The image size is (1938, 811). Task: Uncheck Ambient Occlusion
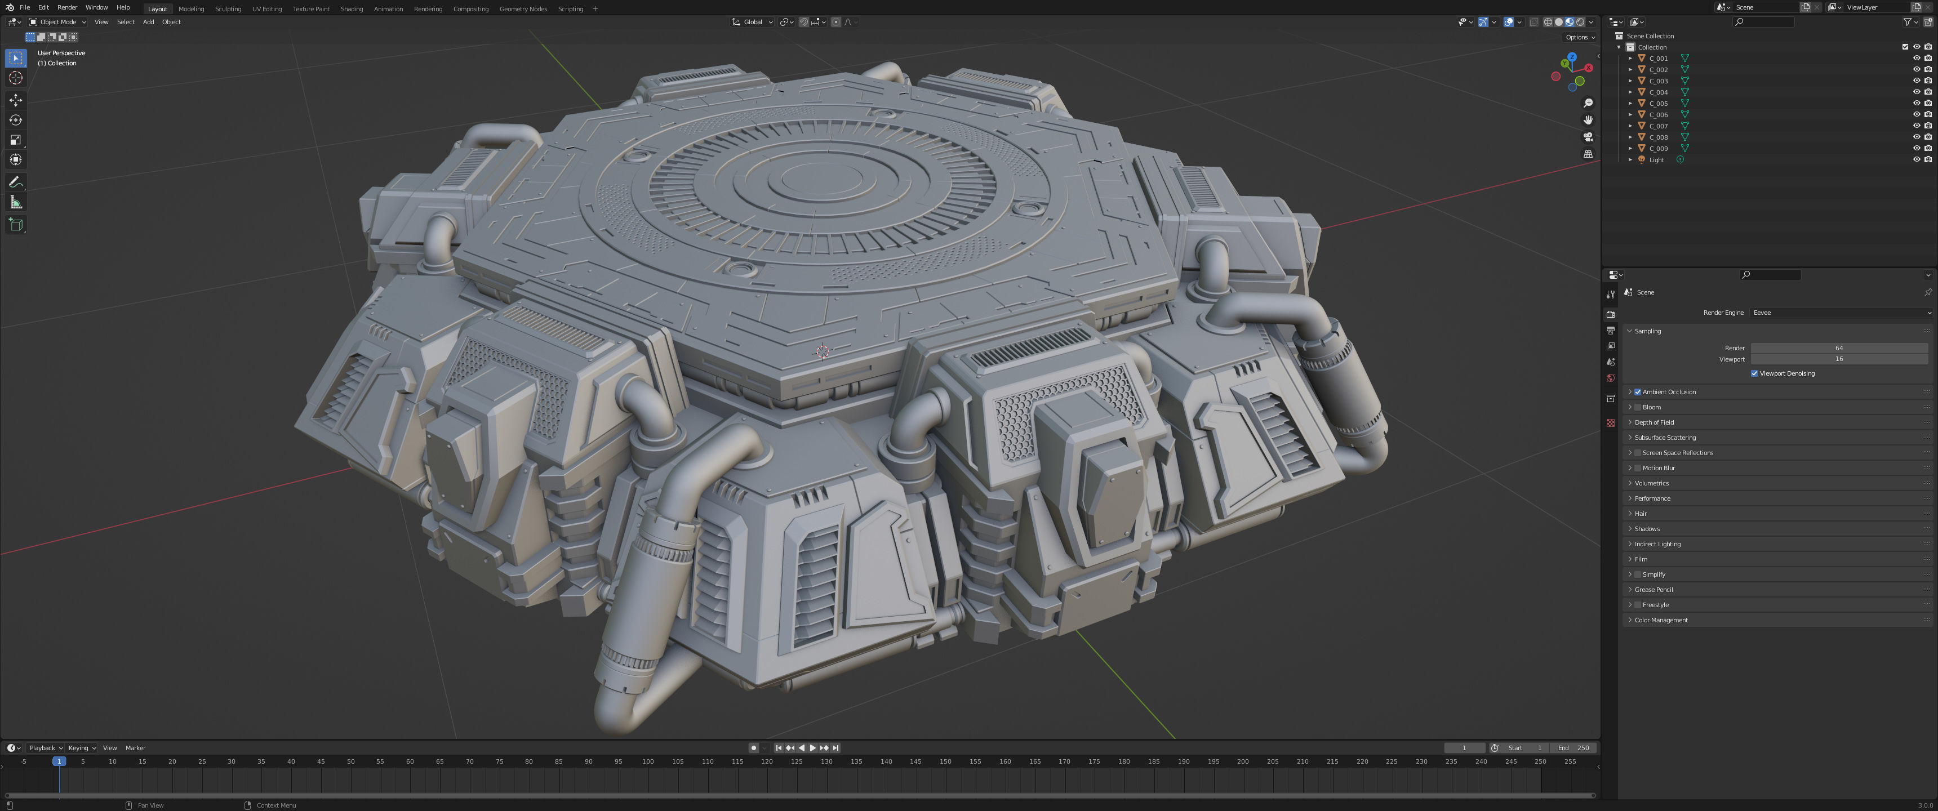coord(1638,392)
